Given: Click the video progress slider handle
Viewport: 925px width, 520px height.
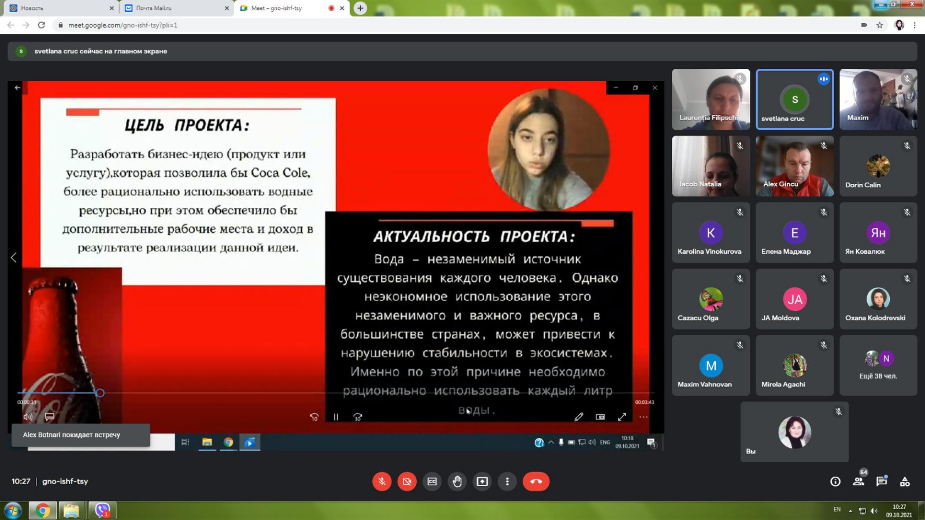Looking at the screenshot, I should pyautogui.click(x=100, y=393).
